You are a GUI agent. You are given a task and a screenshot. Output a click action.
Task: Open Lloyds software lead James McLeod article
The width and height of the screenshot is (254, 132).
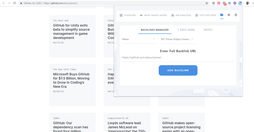coord(127,127)
